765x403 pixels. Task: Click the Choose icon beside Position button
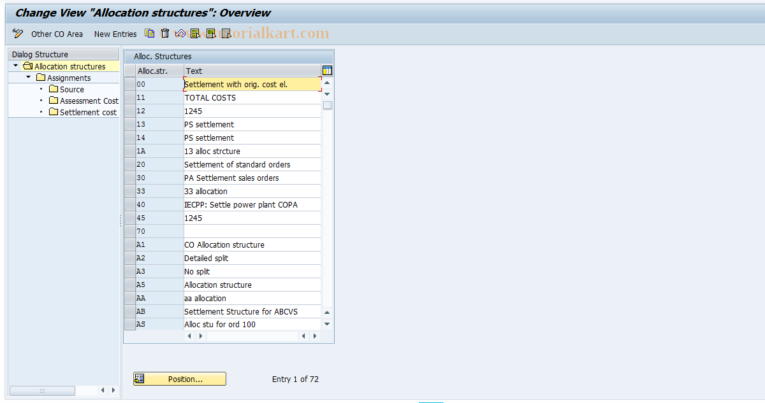[139, 379]
